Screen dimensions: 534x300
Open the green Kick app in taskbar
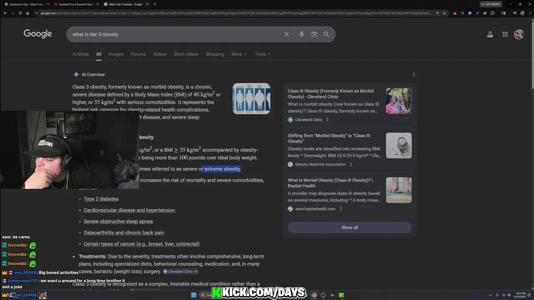342,295
